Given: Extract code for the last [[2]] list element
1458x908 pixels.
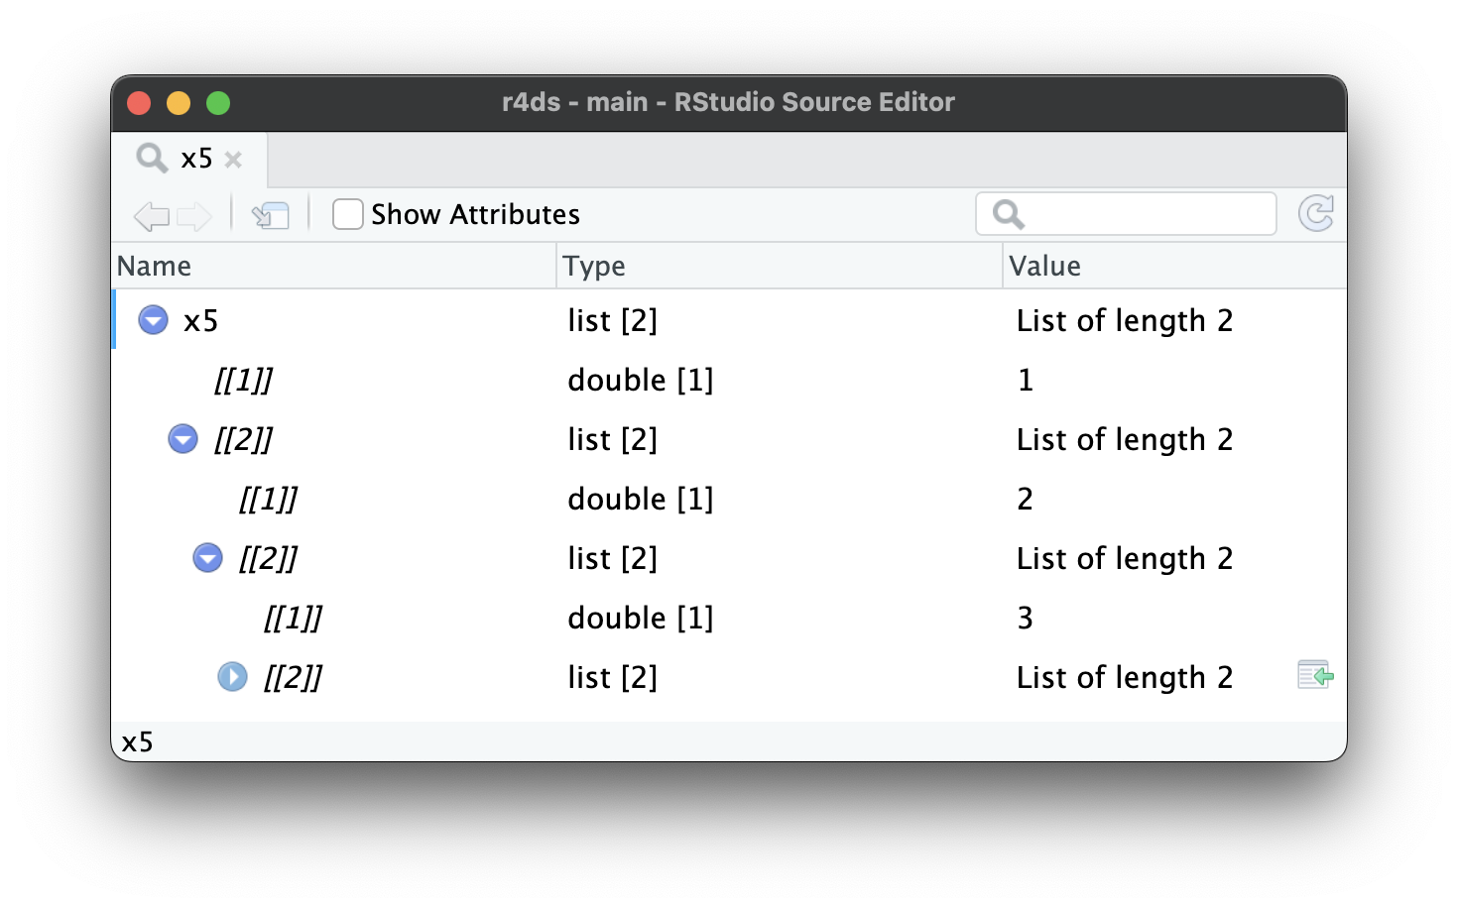Looking at the screenshot, I should pos(1313,676).
